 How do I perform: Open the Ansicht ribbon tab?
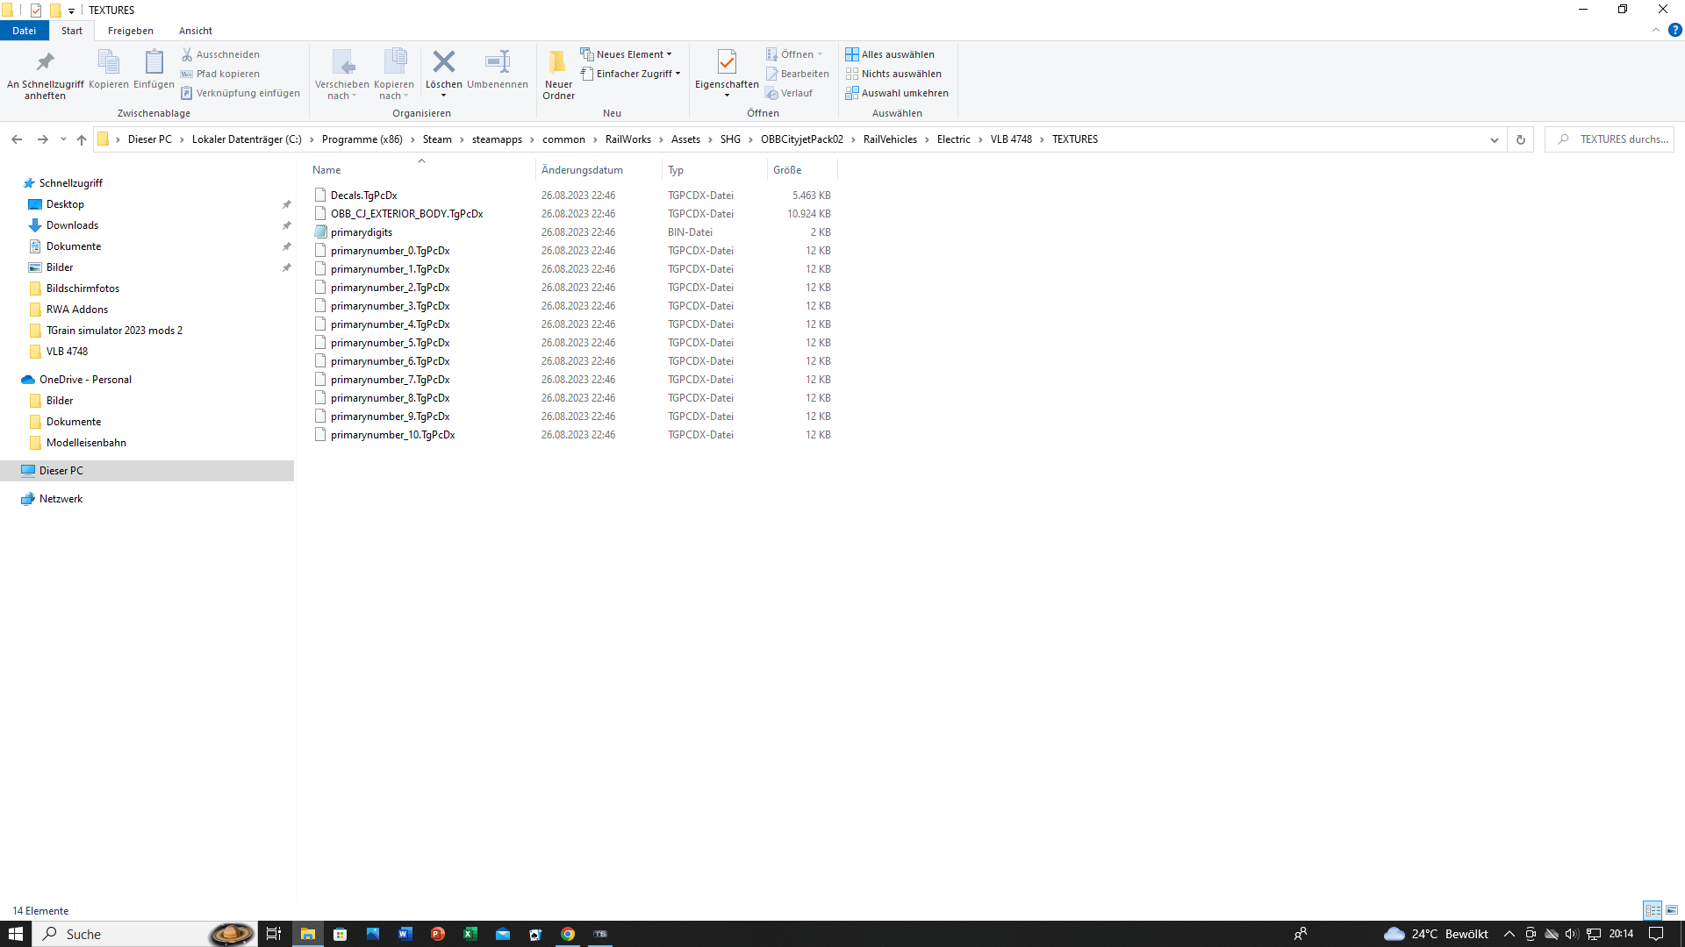pyautogui.click(x=196, y=31)
